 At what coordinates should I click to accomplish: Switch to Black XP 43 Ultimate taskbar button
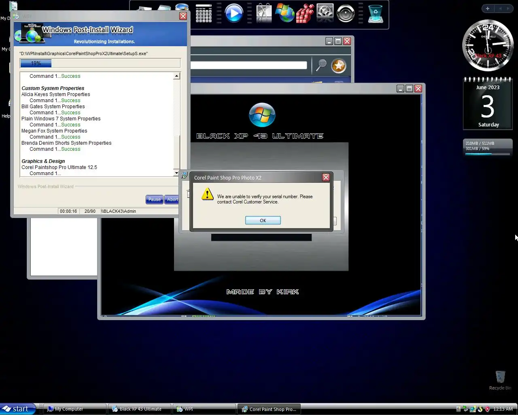coord(140,409)
